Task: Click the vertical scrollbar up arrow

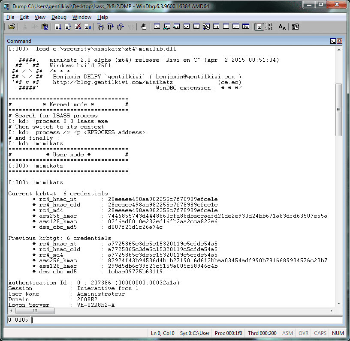Action: click(x=339, y=50)
